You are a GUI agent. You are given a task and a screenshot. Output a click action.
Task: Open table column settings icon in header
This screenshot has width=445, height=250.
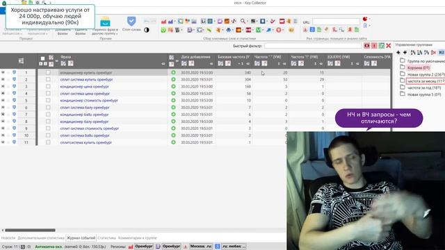pos(21,60)
